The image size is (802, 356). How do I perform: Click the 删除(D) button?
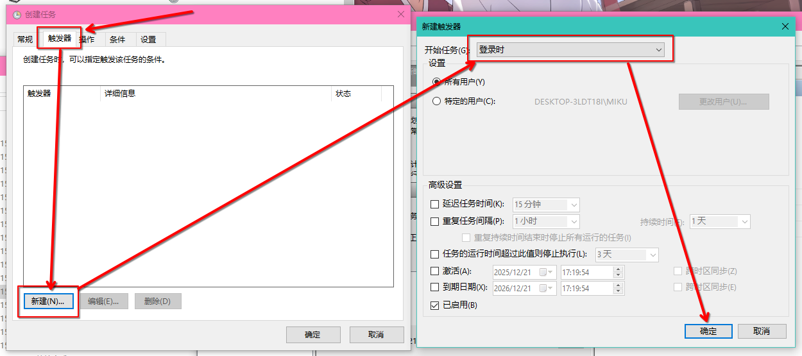[x=158, y=301]
